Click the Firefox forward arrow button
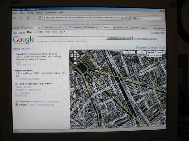Image resolution: width=189 pixels, height=141 pixels. (x=21, y=18)
